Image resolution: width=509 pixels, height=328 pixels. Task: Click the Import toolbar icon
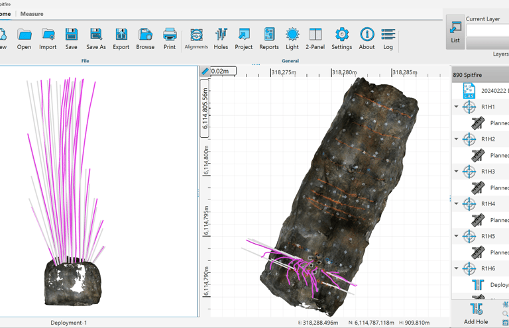click(x=48, y=38)
